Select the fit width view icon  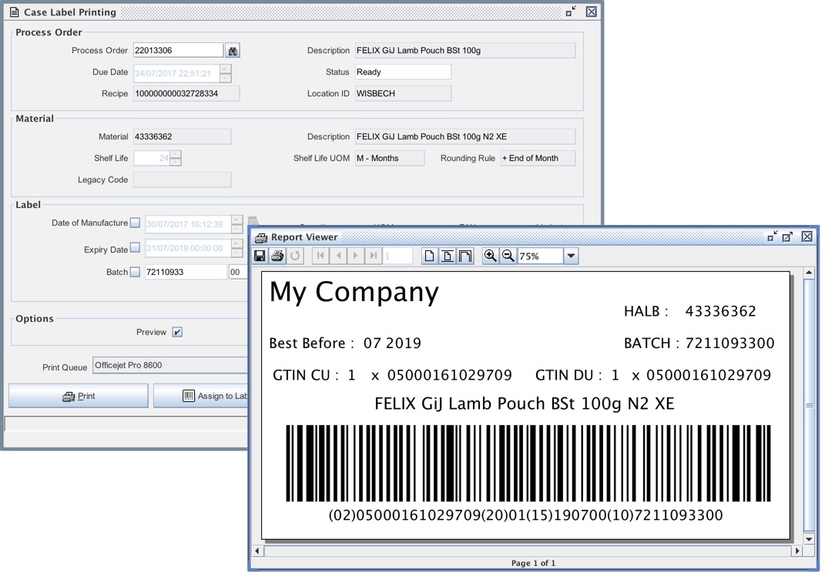coord(465,256)
